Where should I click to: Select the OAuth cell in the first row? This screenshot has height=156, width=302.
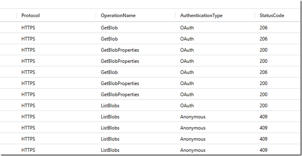click(x=187, y=28)
